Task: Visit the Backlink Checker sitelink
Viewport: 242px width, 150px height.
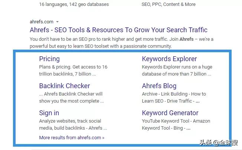Action: [65, 86]
